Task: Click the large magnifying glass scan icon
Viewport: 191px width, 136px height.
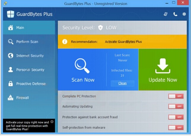Action: point(82,66)
